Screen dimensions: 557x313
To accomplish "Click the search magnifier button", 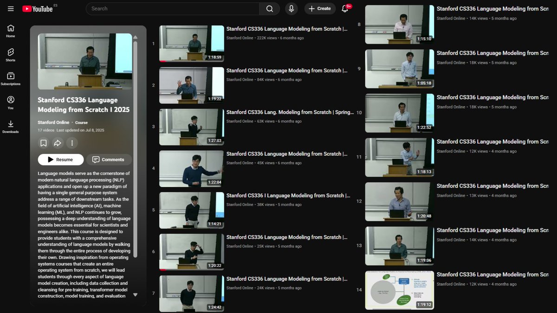I will click(x=270, y=9).
